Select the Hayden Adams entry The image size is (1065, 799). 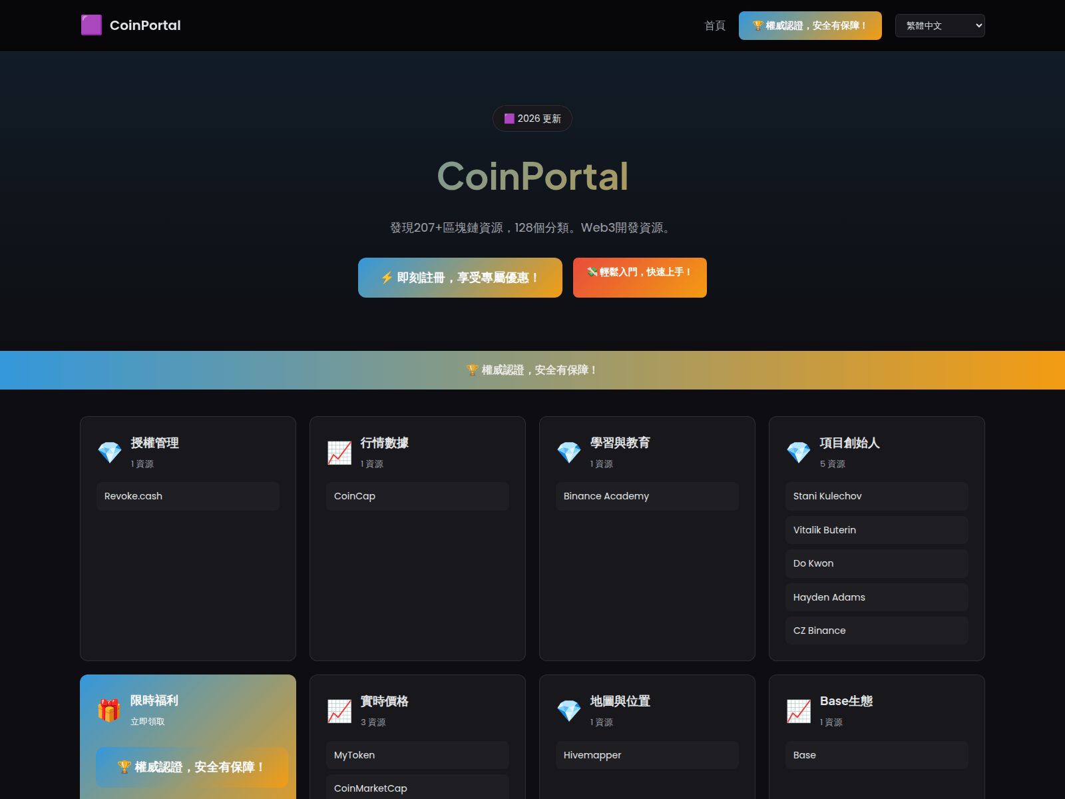point(877,597)
